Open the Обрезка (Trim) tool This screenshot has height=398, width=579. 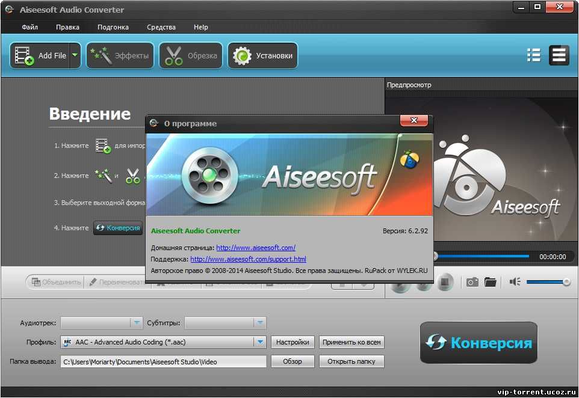tap(191, 56)
